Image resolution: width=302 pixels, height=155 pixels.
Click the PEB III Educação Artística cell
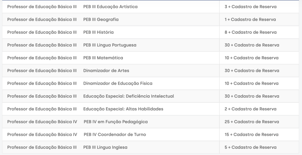pos(110,7)
